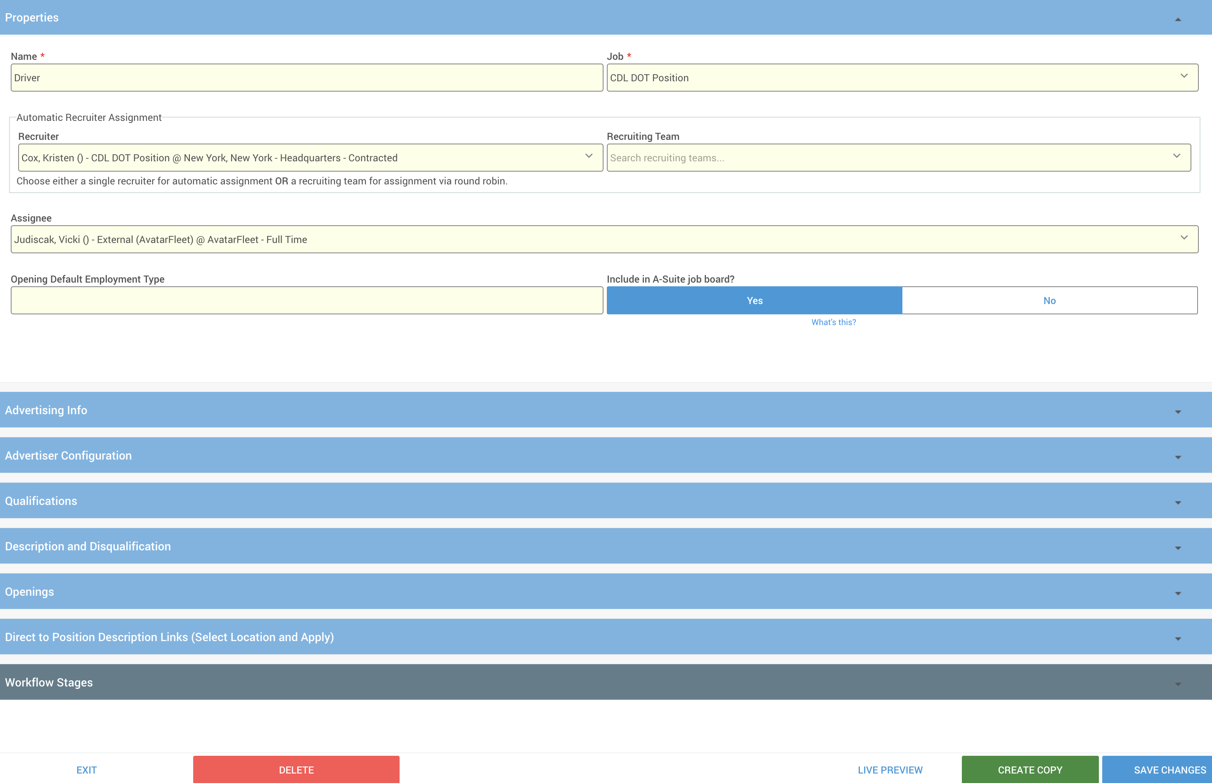Viewport: 1212px width, 783px height.
Task: Open the Job dropdown showing CDL DOT Position
Action: [902, 78]
